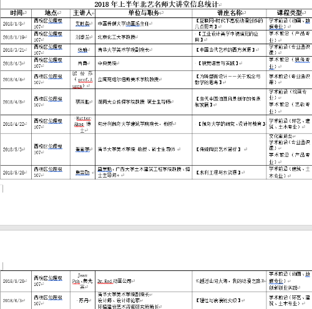Image resolution: width=312 pixels, height=309 pixels.
Task: Select the 课程类型 column header
Action: point(290,13)
